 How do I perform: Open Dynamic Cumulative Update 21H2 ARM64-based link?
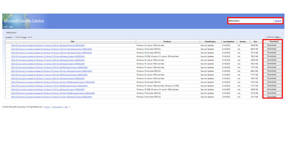[x=53, y=93]
